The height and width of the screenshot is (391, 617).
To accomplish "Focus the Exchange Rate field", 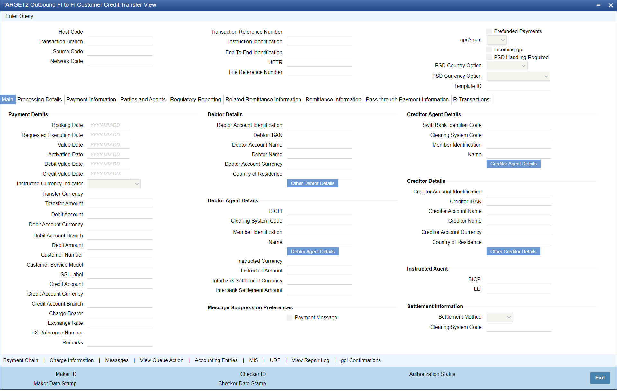I will [120, 323].
